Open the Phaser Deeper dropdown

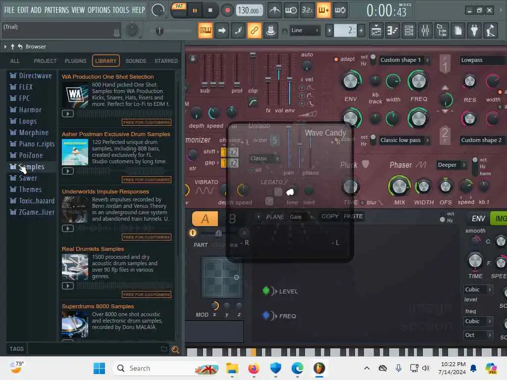coord(451,165)
